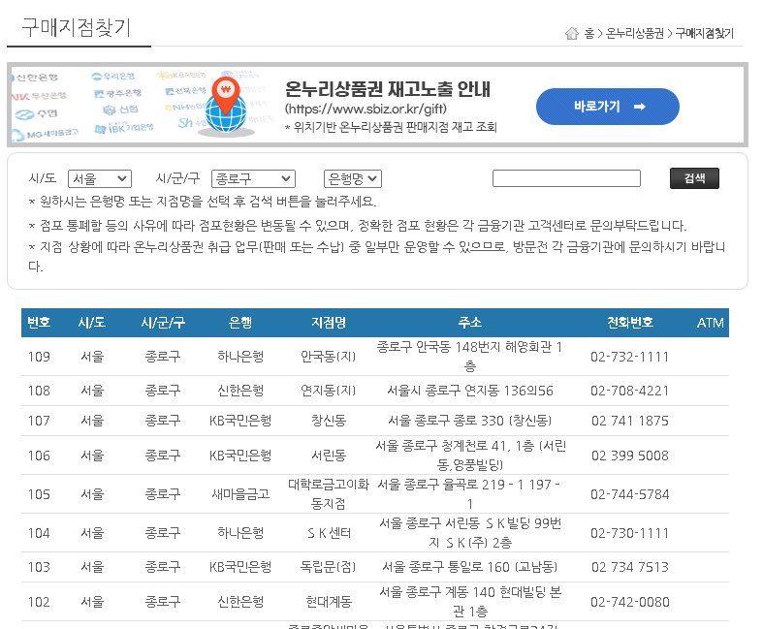Click KB국민은행 in row 107
Viewport: 763px width, 629px height.
240,421
